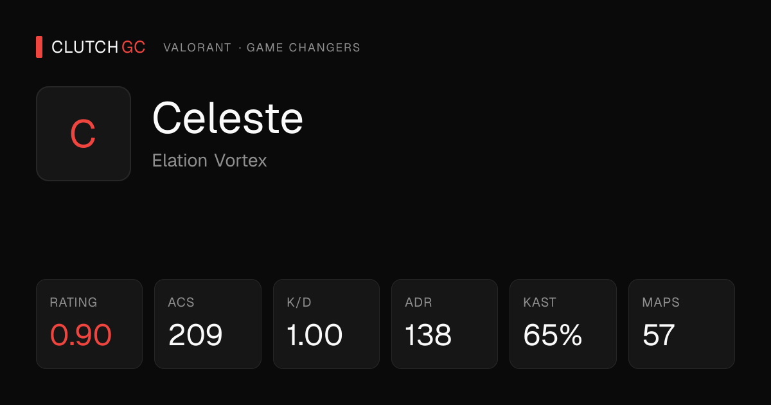Select the ADR stat card
This screenshot has width=771, height=405.
pos(445,324)
